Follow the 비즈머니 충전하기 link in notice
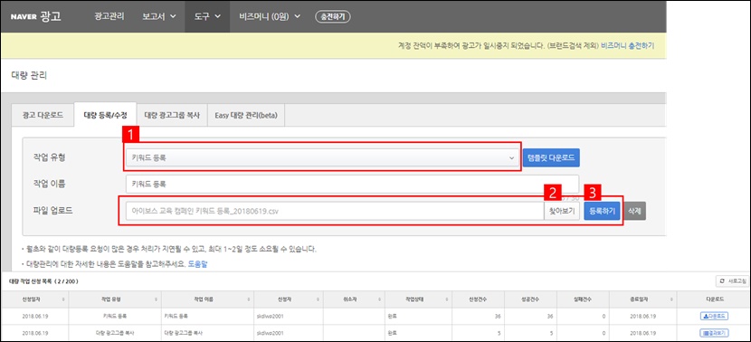The height and width of the screenshot is (342, 751). coord(627,45)
